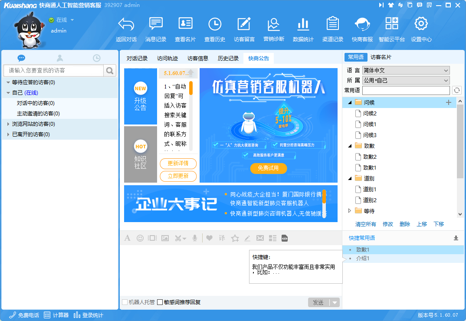The image size is (466, 321).
Task: Expand the 浏览网站的访客 tree node
Action: [x=8, y=124]
